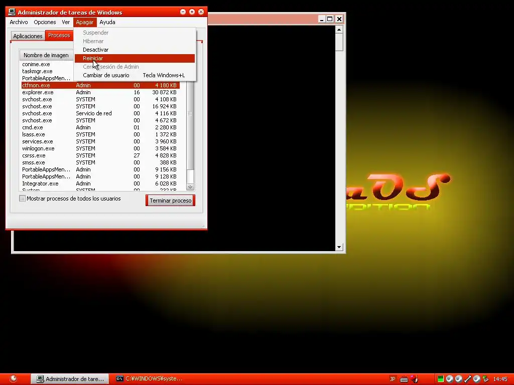Screen dimensions: 514x385
Task: Choose Cambiar de usuario in the menu
Action: (x=135, y=75)
